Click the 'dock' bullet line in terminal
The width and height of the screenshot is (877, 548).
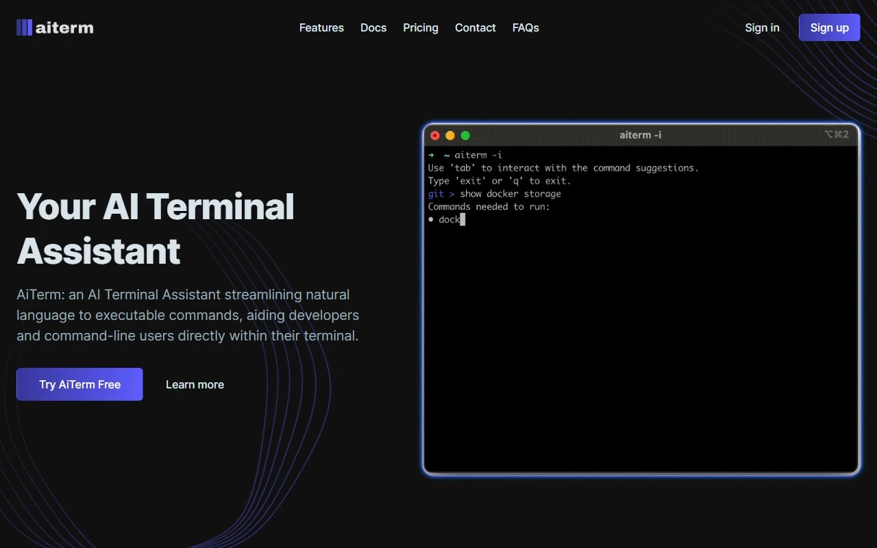point(447,220)
